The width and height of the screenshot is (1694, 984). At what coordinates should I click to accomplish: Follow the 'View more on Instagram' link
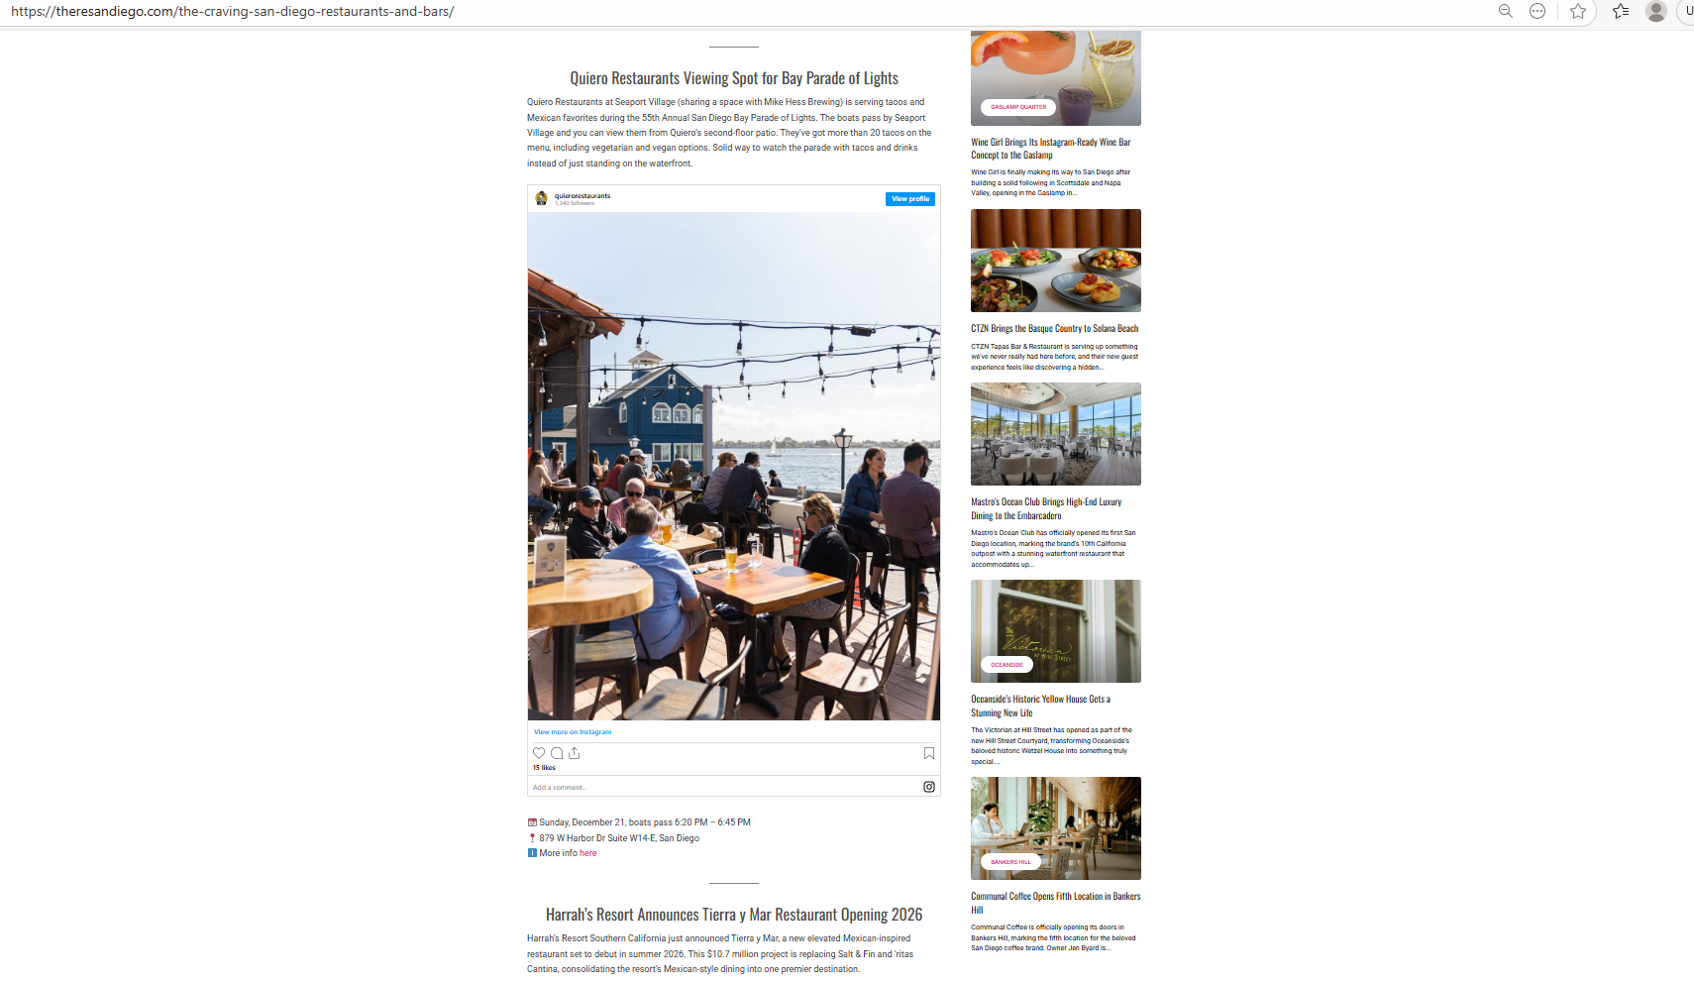(573, 732)
